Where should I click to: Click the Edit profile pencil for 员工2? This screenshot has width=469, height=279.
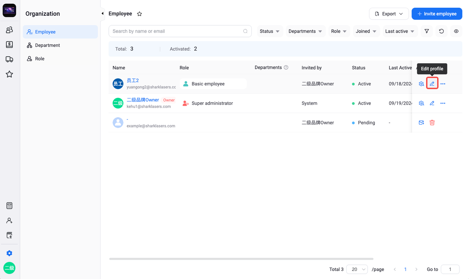[432, 84]
